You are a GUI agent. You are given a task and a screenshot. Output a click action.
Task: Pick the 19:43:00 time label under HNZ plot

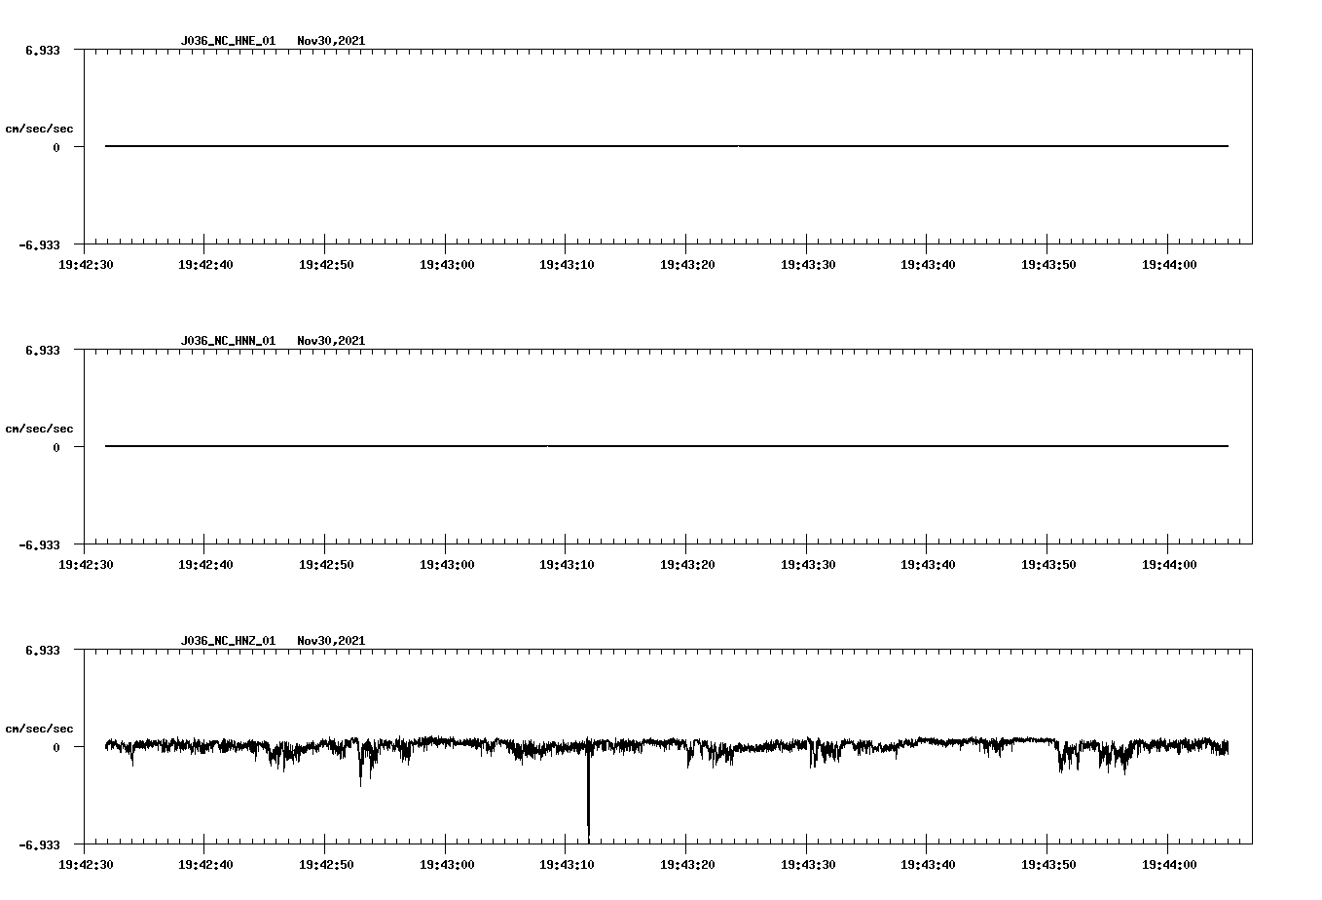point(448,864)
